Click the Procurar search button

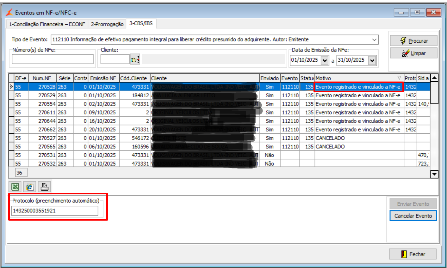(x=413, y=41)
